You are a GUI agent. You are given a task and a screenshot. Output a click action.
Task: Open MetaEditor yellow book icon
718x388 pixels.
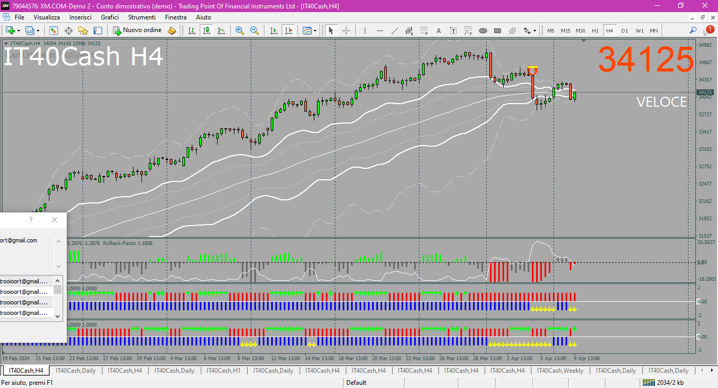172,30
